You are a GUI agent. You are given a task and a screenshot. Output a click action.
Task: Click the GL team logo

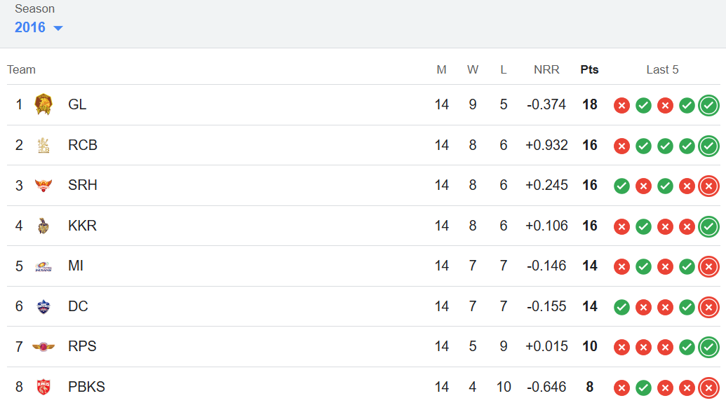point(43,104)
